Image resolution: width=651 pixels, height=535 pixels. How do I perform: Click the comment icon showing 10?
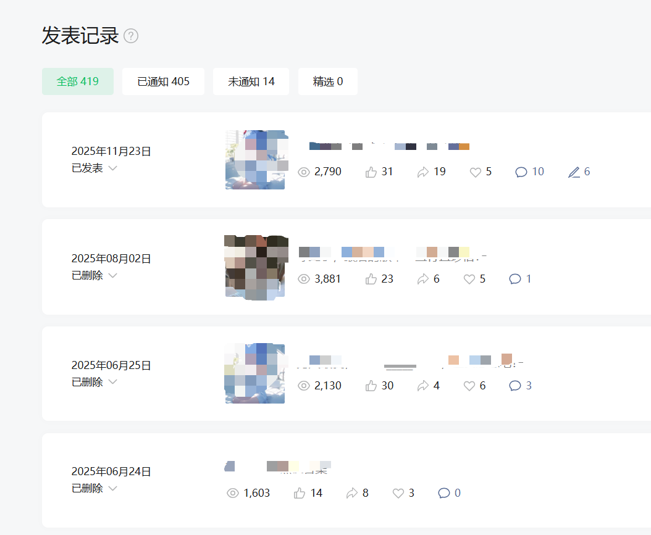pyautogui.click(x=521, y=172)
